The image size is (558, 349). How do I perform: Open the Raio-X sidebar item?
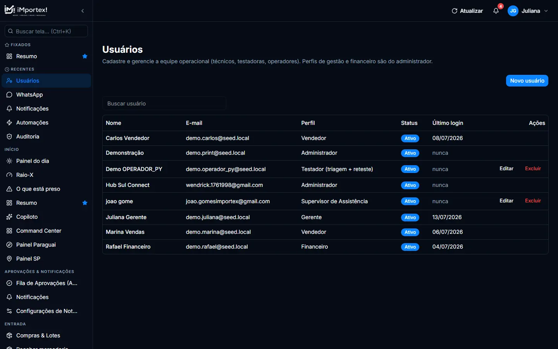(x=46, y=175)
